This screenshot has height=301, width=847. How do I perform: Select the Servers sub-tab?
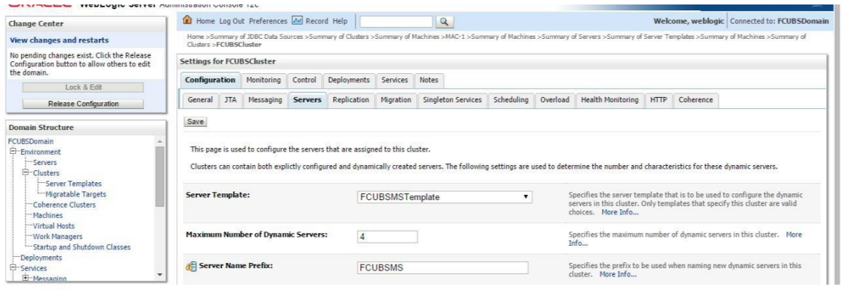308,100
